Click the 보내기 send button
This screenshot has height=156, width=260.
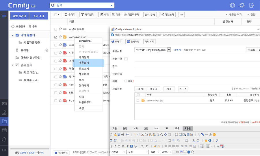coord(116,42)
